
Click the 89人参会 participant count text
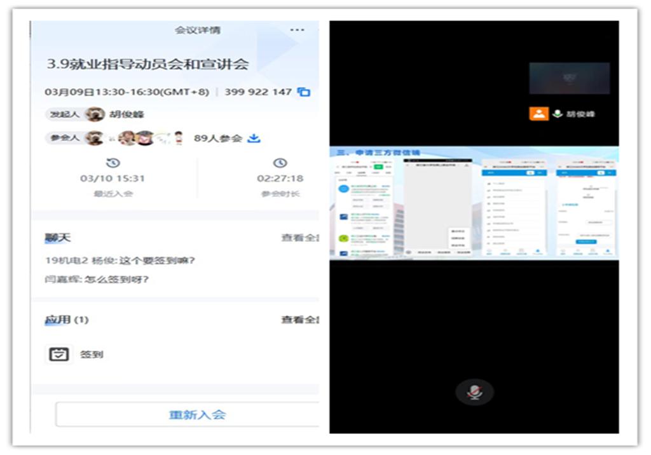click(218, 138)
